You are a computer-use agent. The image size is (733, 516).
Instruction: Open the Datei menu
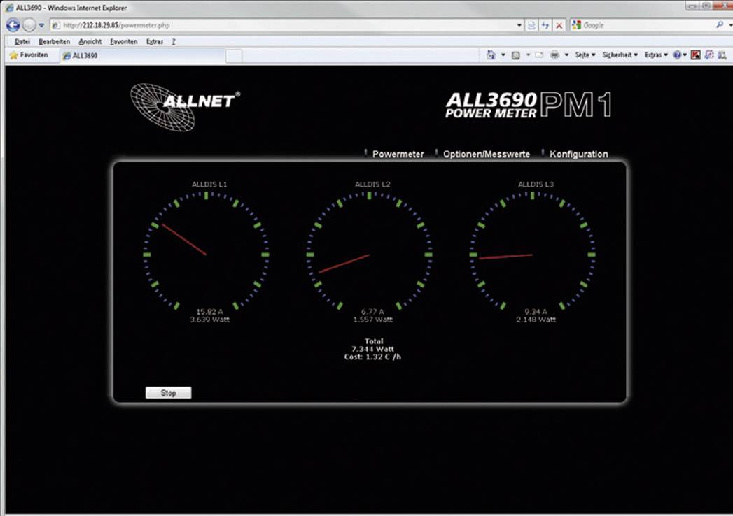tap(22, 41)
